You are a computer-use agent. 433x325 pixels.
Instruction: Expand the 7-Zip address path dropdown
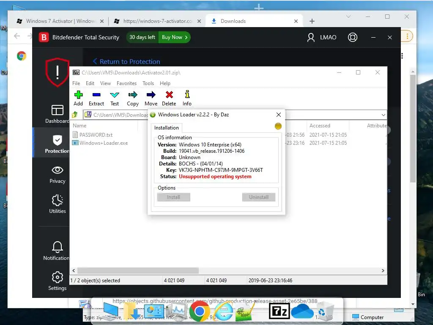tap(383, 115)
